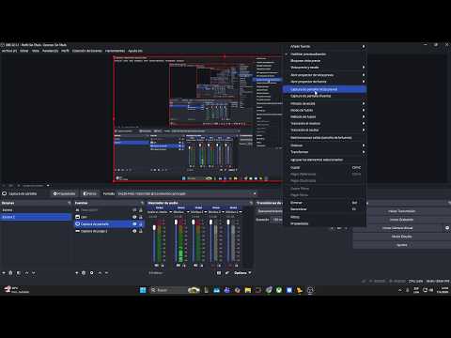This screenshot has width=451, height=338.
Task: Toggle visibility of the Captura de pantalla source
Action: (x=134, y=224)
